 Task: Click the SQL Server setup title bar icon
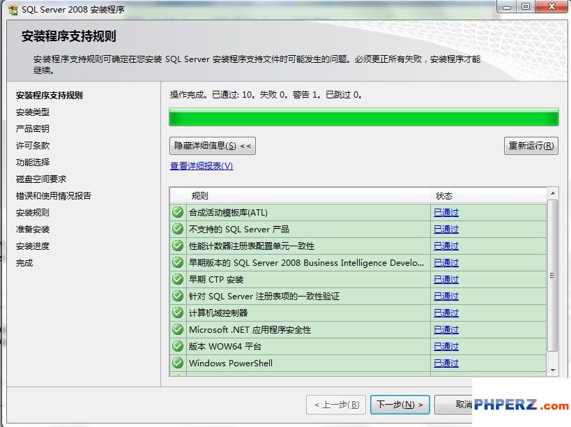click(x=13, y=10)
